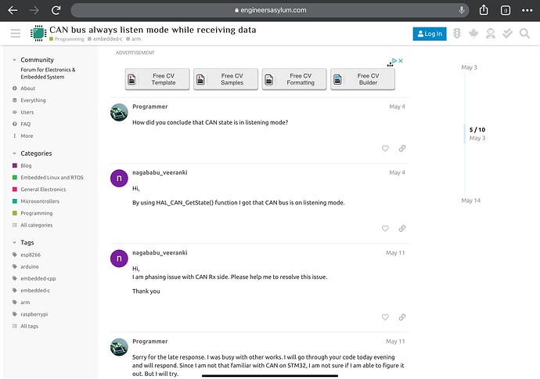
Task: Open Programmer's avatar on May 4 post
Action: click(119, 112)
